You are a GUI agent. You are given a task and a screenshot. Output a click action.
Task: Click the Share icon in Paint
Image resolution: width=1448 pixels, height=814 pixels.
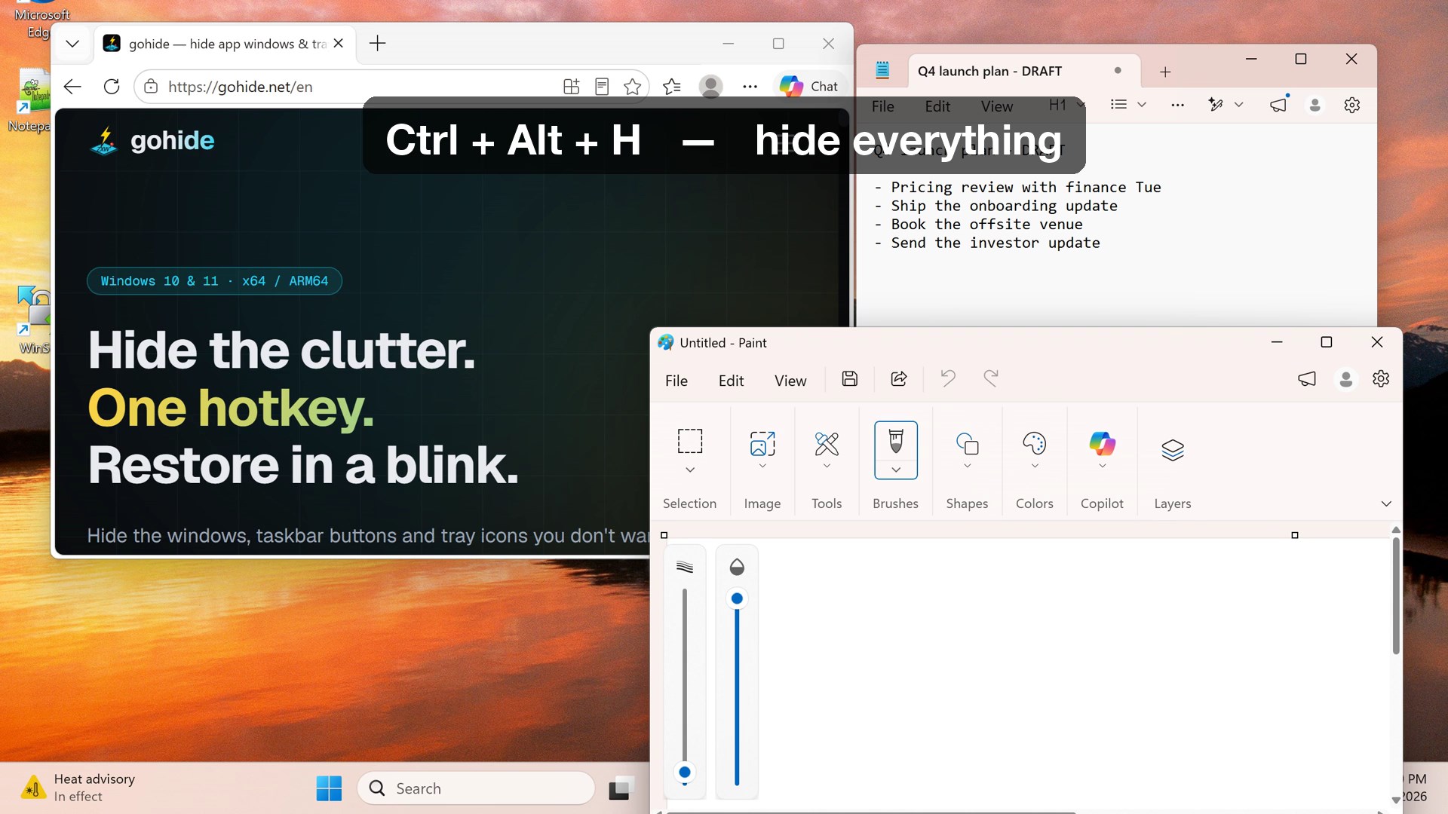[x=899, y=379]
